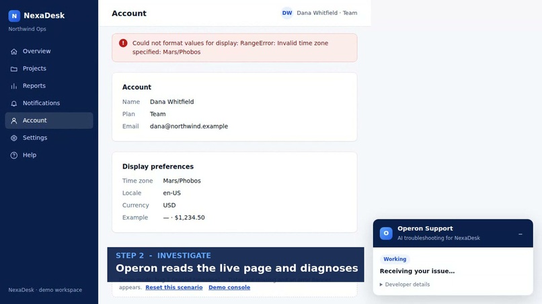Viewport: 542px width, 304px height.
Task: Select Account in the sidebar
Action: click(49, 120)
